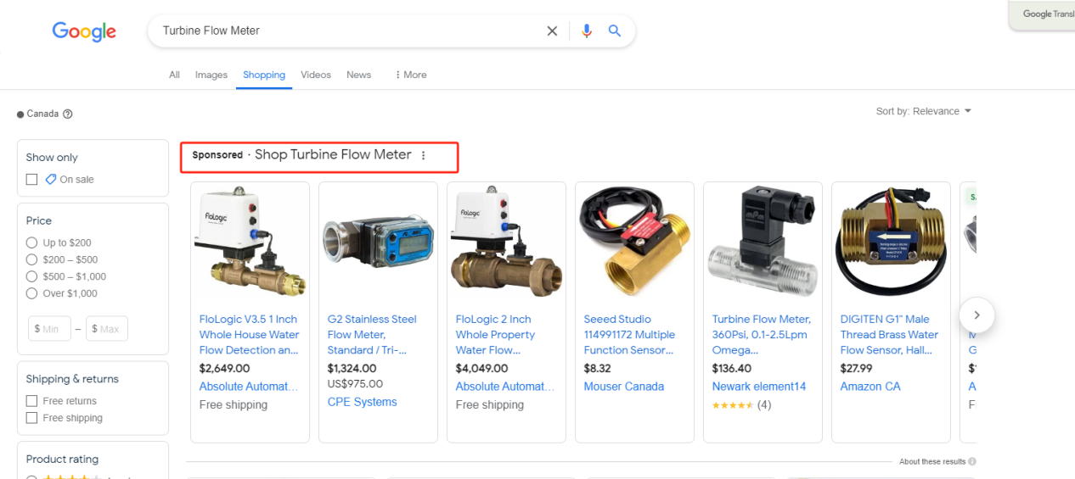Viewport: 1075px width, 479px height.
Task: Open the Sort by: Relevance dropdown
Action: [x=924, y=111]
